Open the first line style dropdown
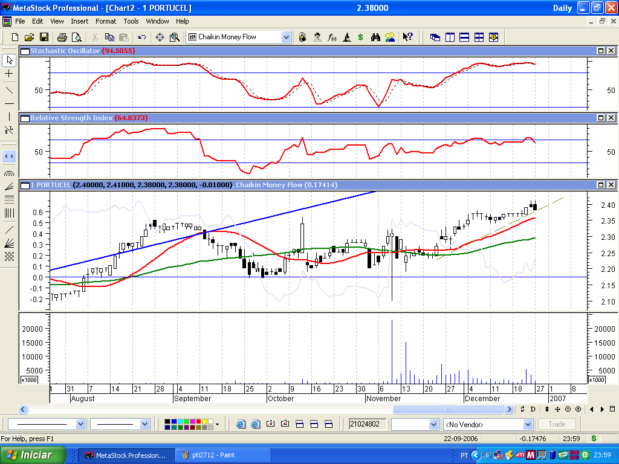 [x=80, y=424]
